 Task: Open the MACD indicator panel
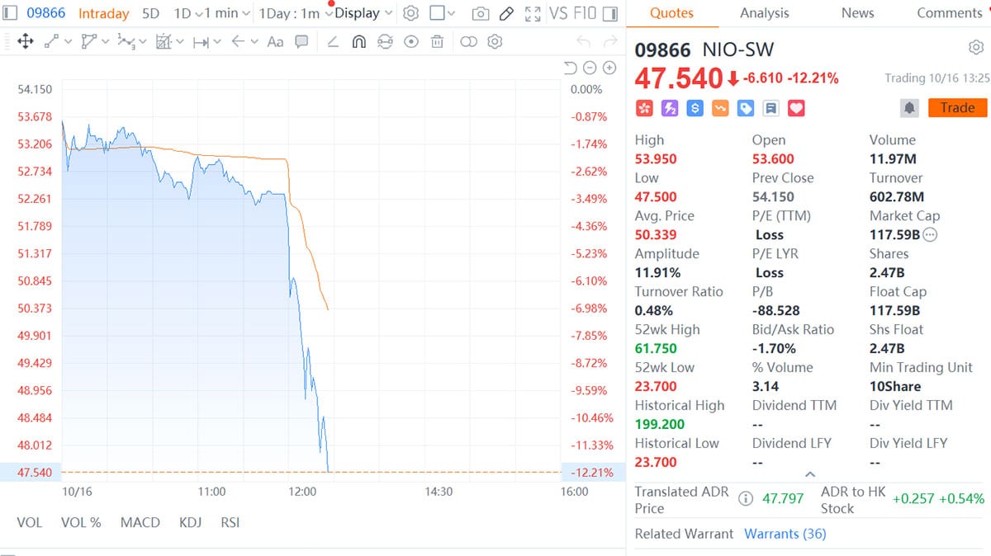tap(140, 522)
